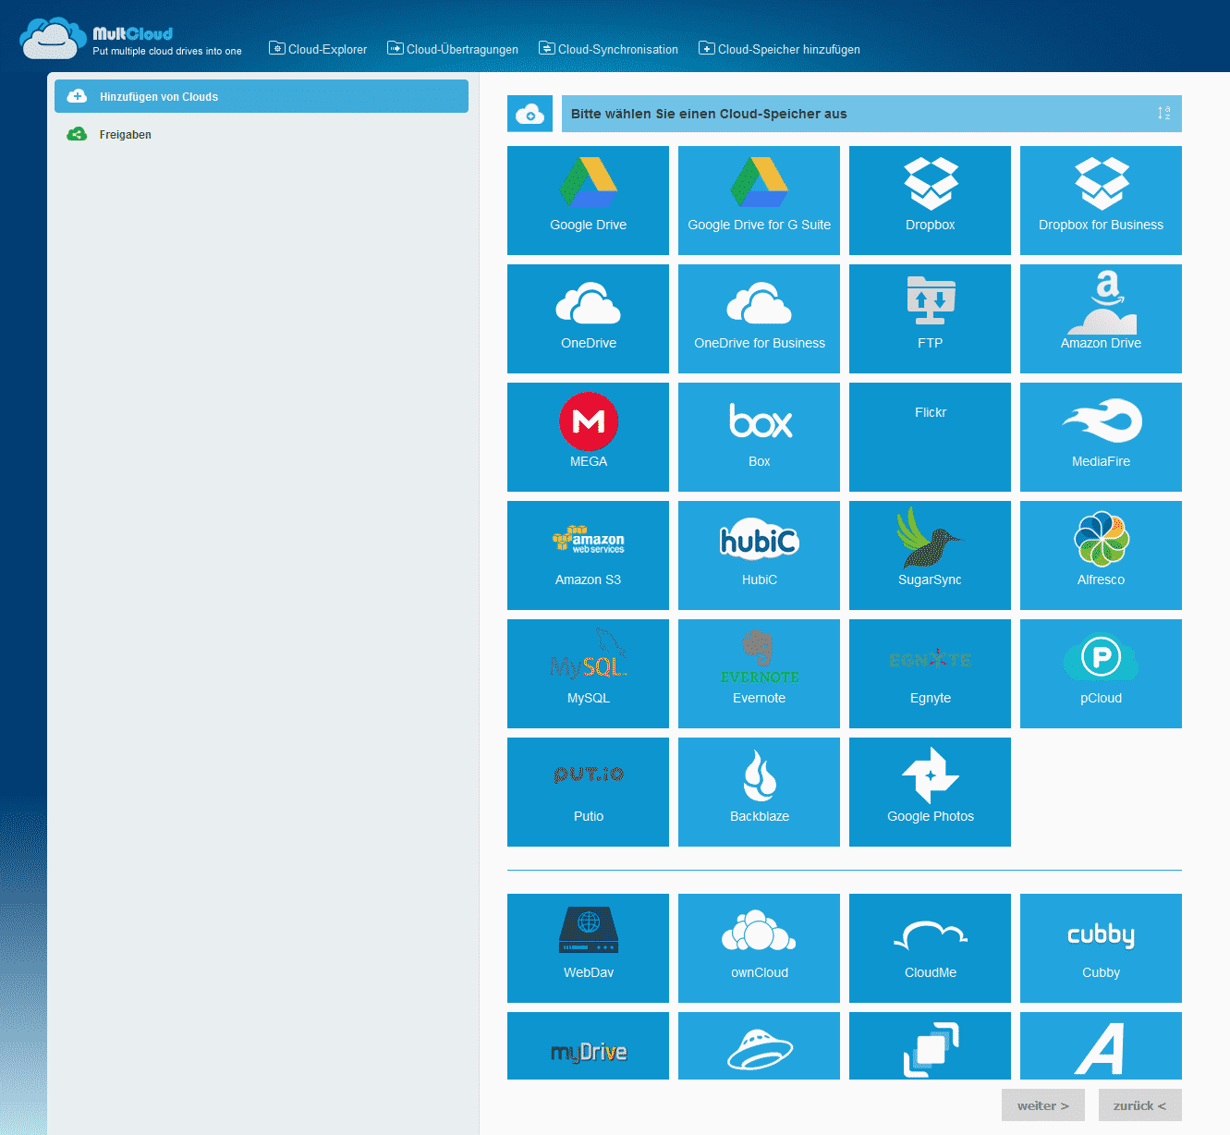Select the Box tile
Viewport: 1230px width, 1135px height.
click(x=759, y=437)
